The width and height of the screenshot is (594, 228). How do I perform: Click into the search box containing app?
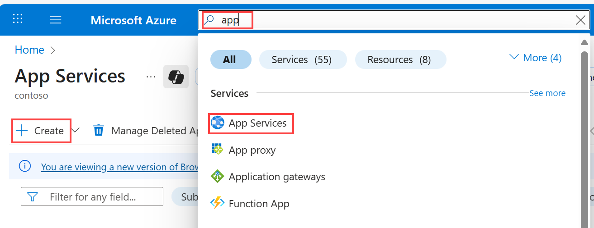[394, 20]
